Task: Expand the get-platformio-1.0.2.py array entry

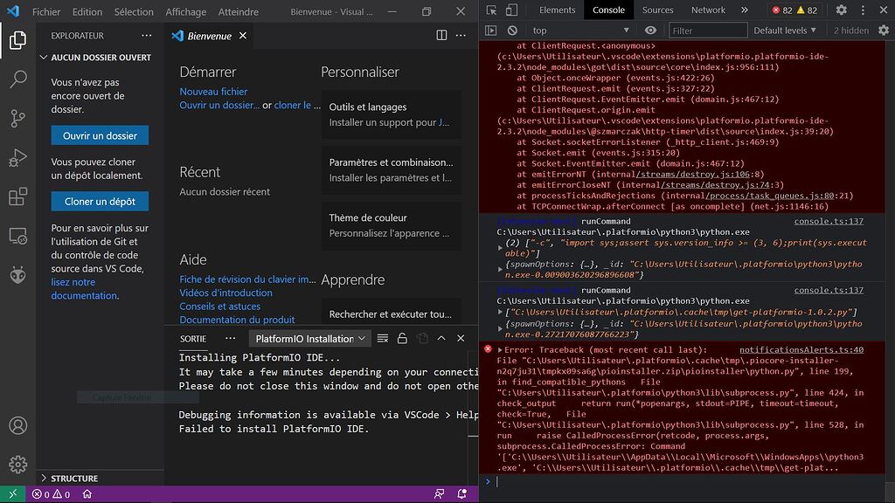Action: [x=500, y=312]
